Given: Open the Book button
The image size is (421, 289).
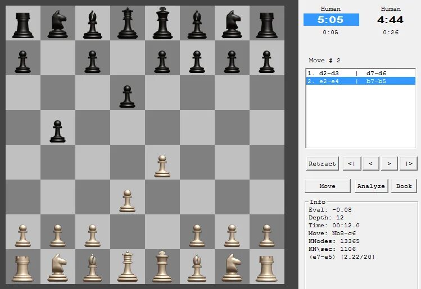Looking at the screenshot, I should [x=404, y=186].
